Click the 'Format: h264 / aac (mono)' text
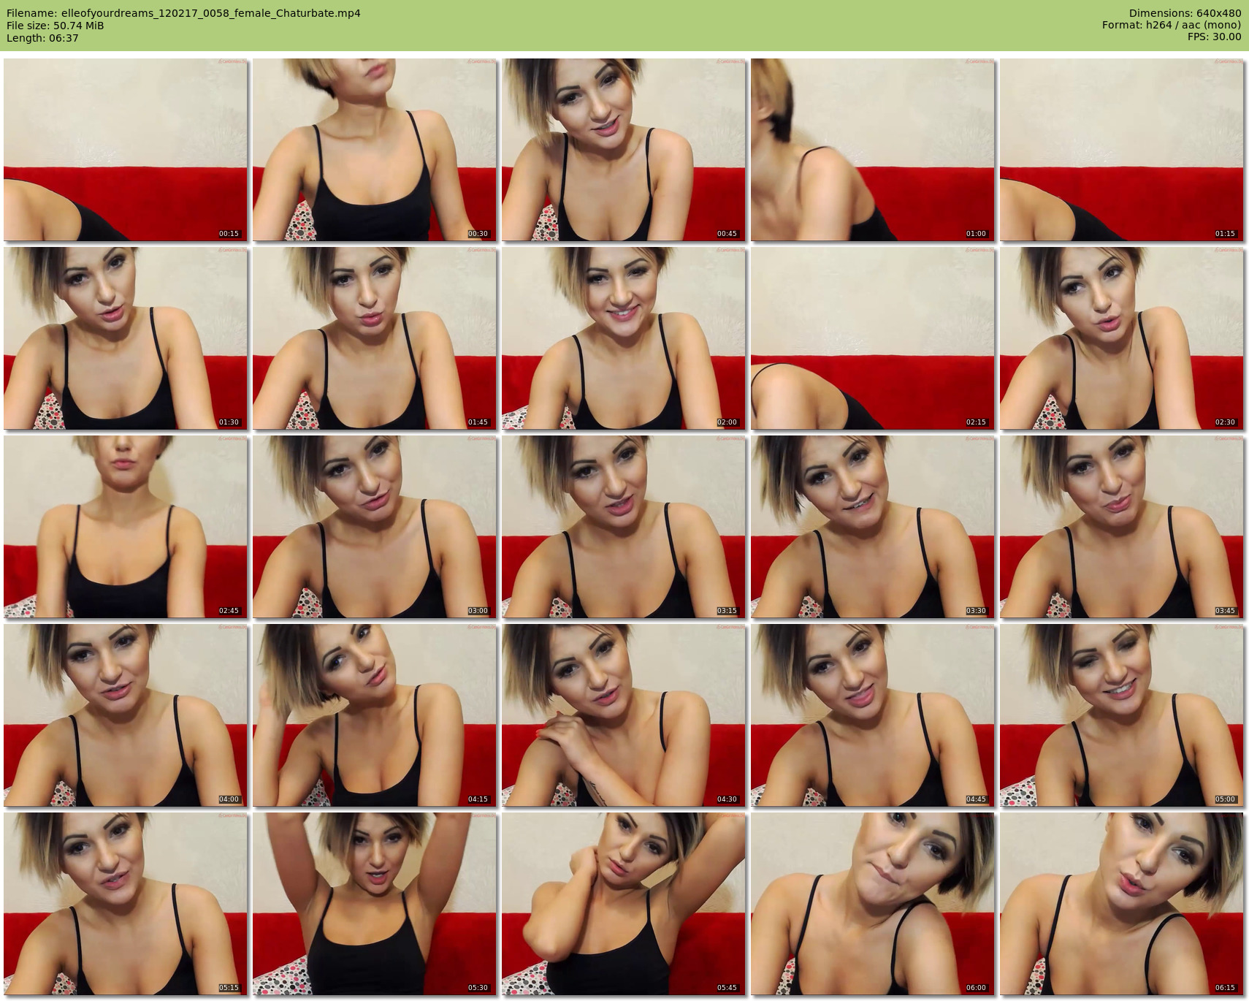 (1172, 26)
